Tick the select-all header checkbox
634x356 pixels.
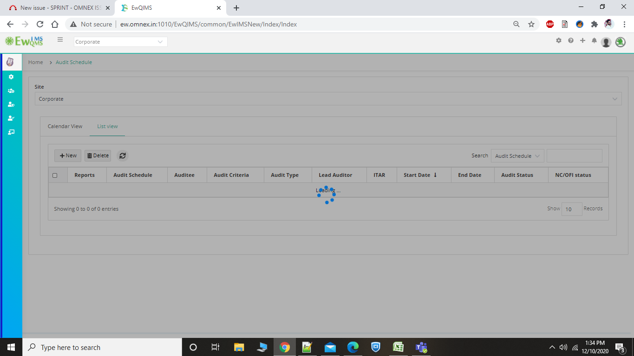coord(55,175)
